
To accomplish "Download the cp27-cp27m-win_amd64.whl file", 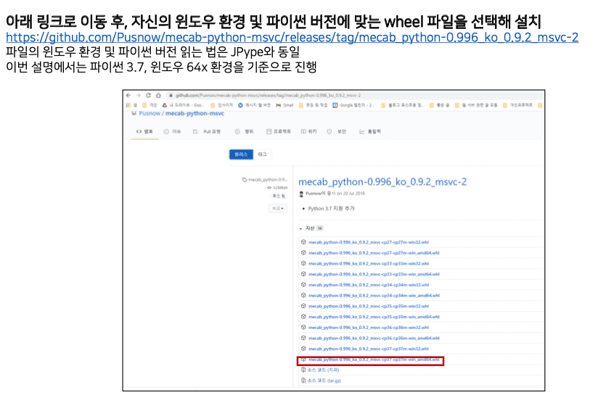I will (374, 253).
